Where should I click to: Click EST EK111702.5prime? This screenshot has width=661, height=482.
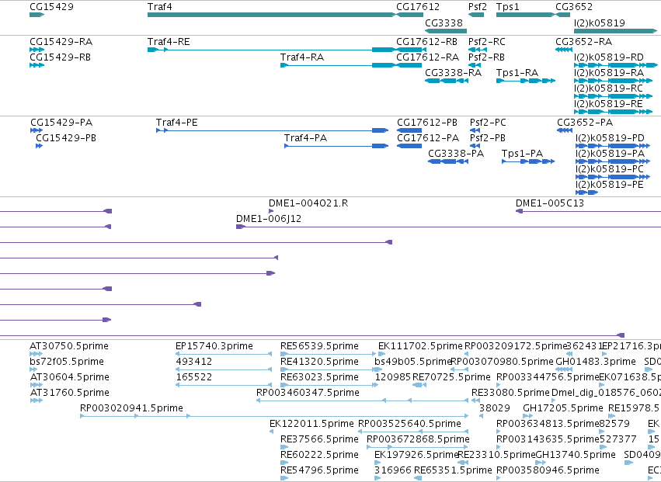381,354
